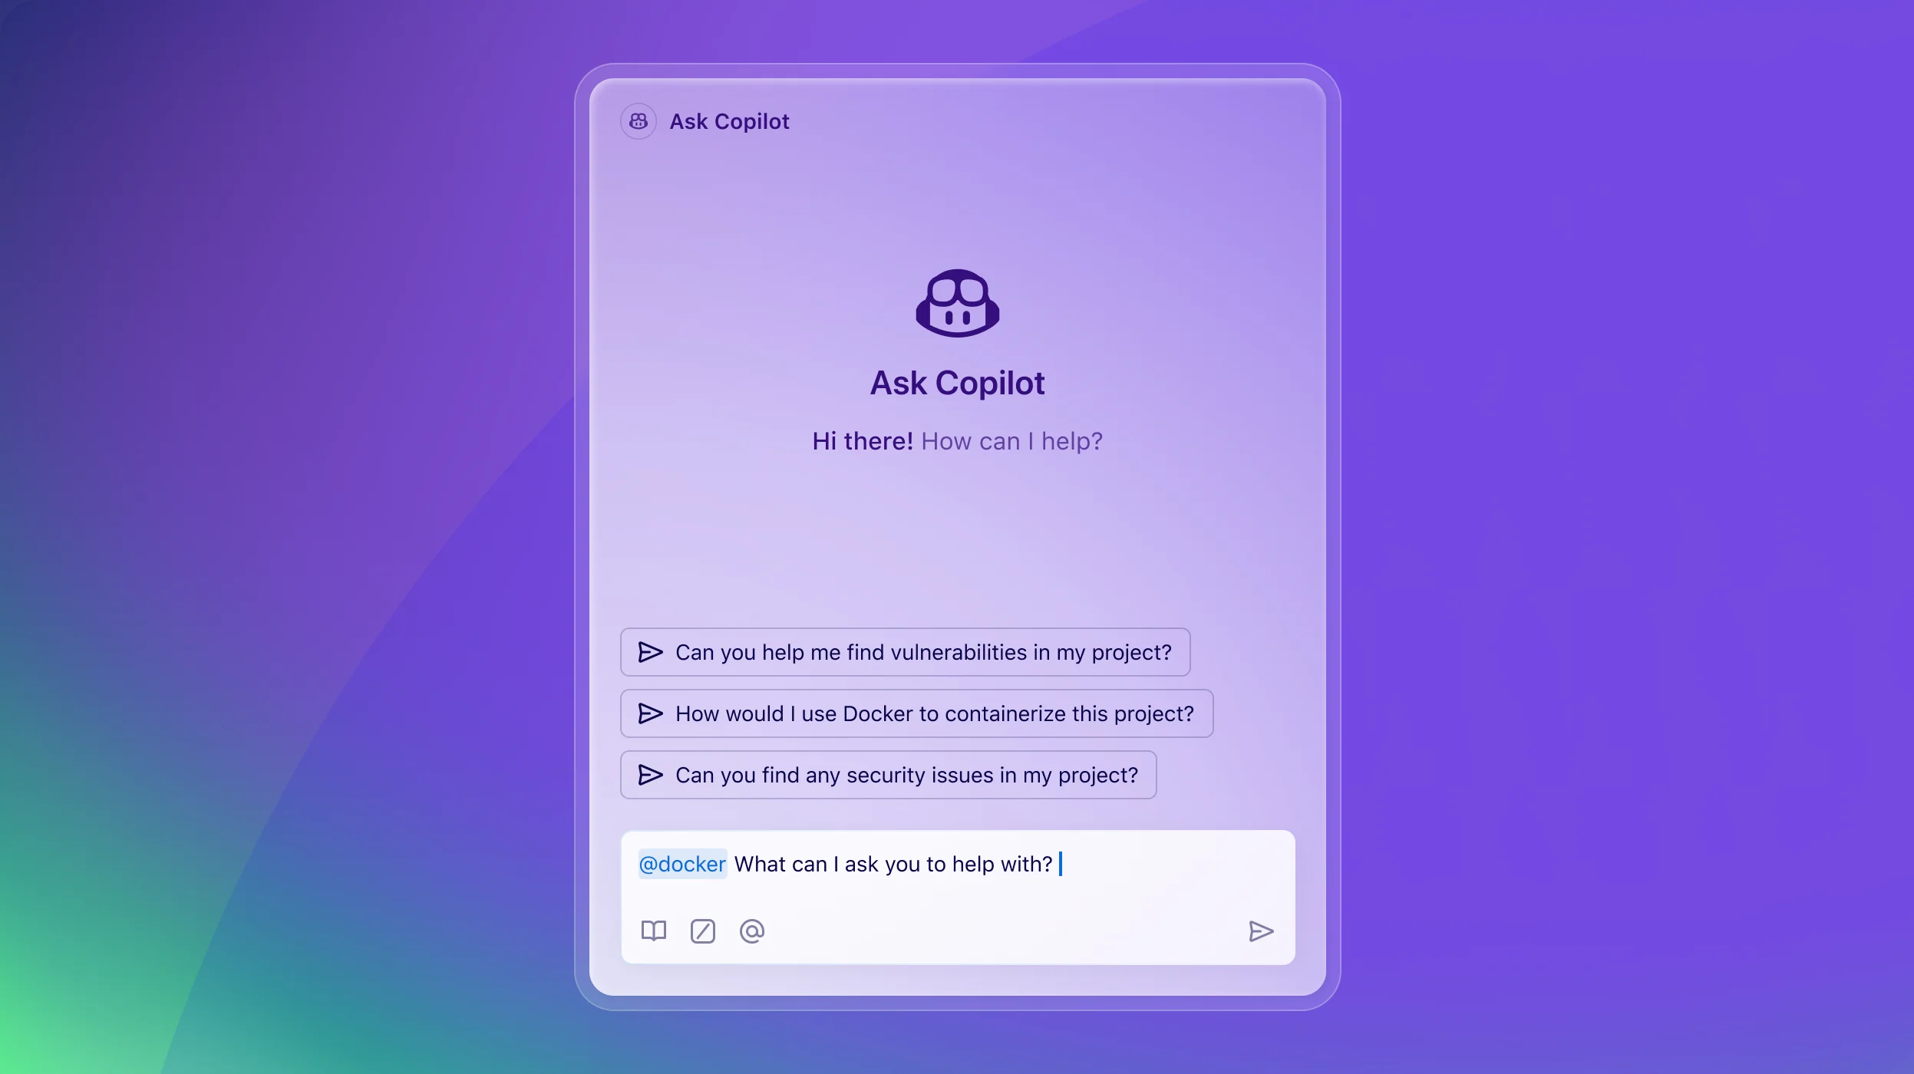Click the Copilot avatar icon in header

point(639,121)
